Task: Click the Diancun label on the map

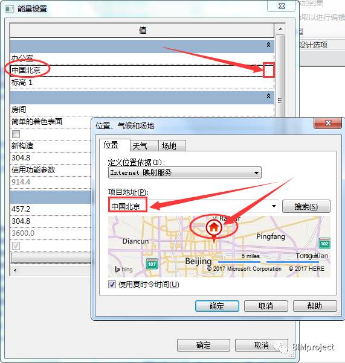Action: [135, 241]
